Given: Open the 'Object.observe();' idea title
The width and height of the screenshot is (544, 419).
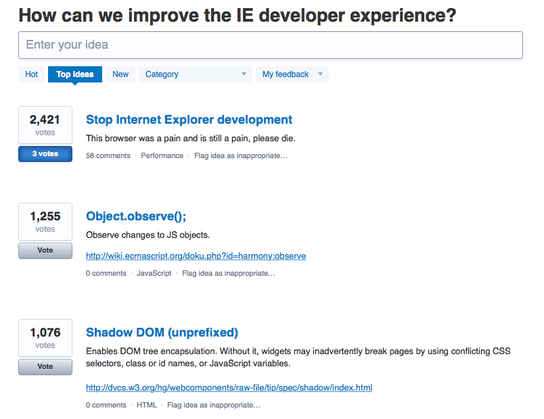Looking at the screenshot, I should click(136, 216).
